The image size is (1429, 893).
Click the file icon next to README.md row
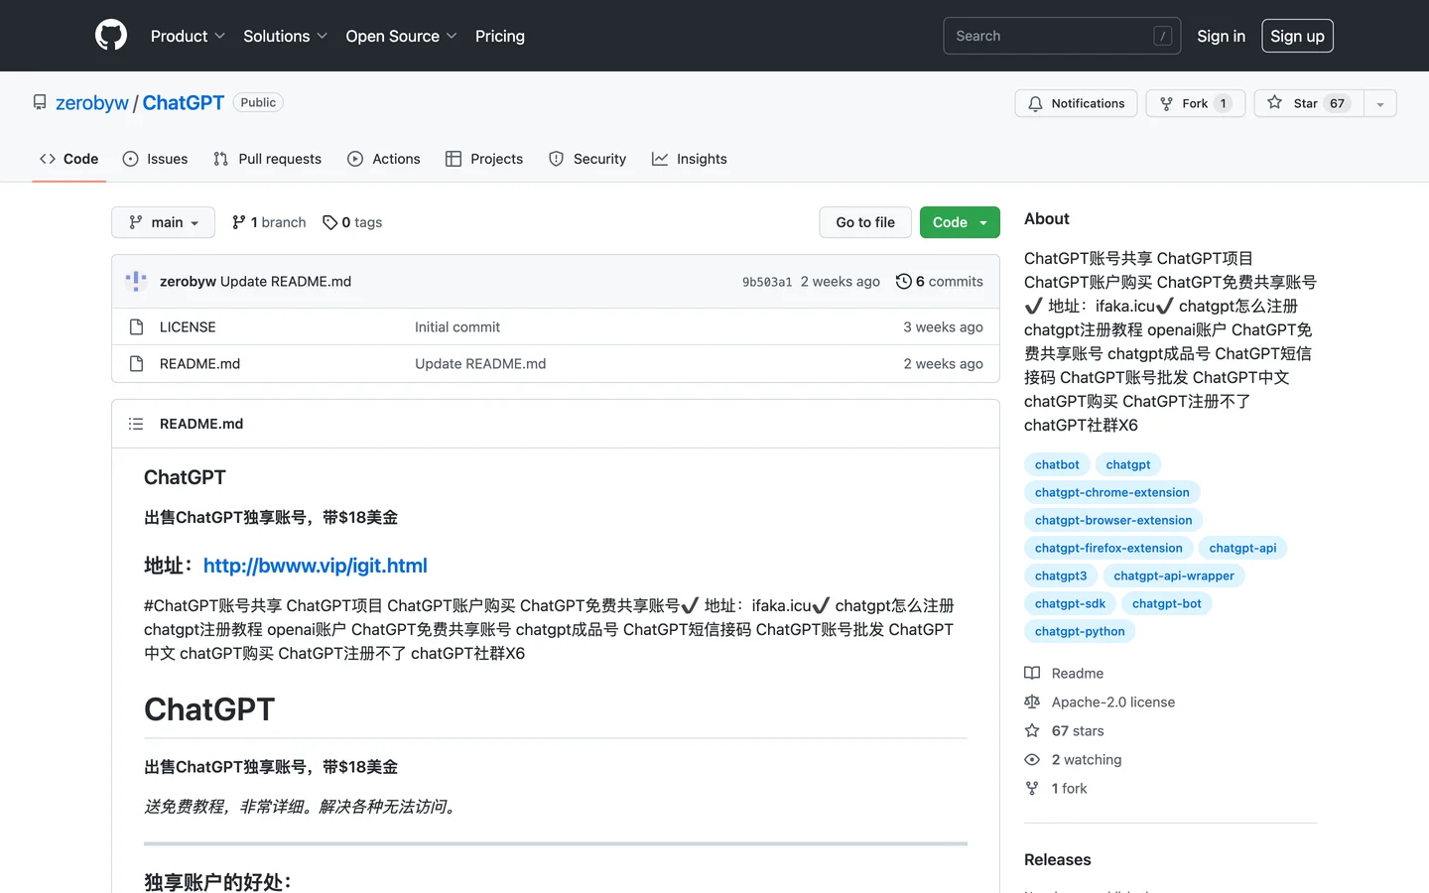[136, 363]
